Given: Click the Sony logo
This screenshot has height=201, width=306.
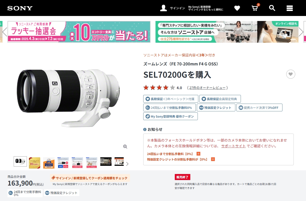Looking at the screenshot, I should coord(20,8).
